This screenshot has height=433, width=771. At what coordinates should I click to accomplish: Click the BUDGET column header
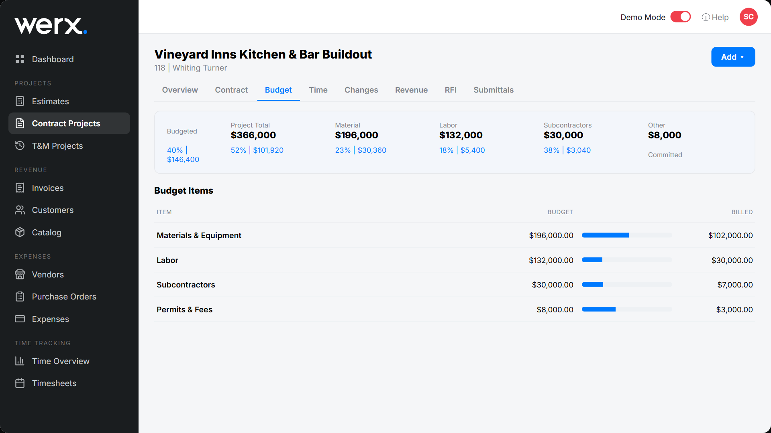[560, 212]
